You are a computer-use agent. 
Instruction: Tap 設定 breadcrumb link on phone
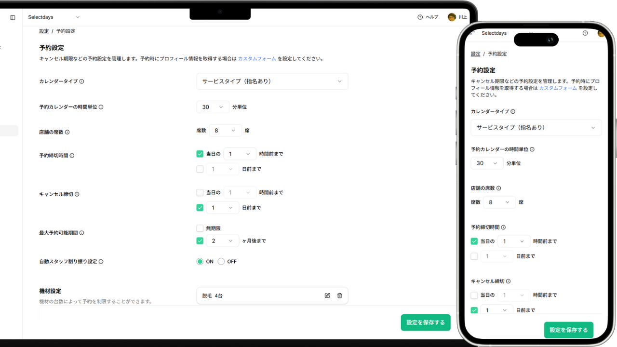tap(476, 54)
